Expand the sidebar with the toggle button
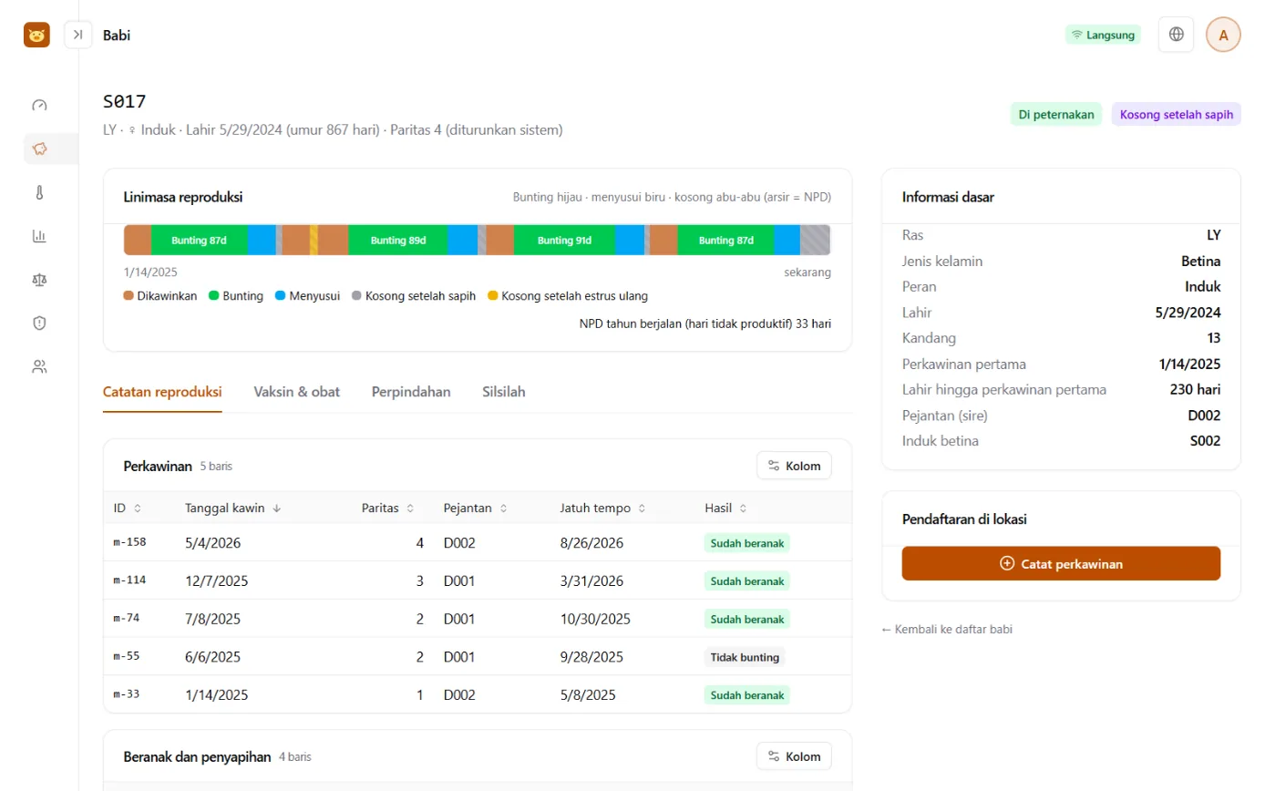 78,35
